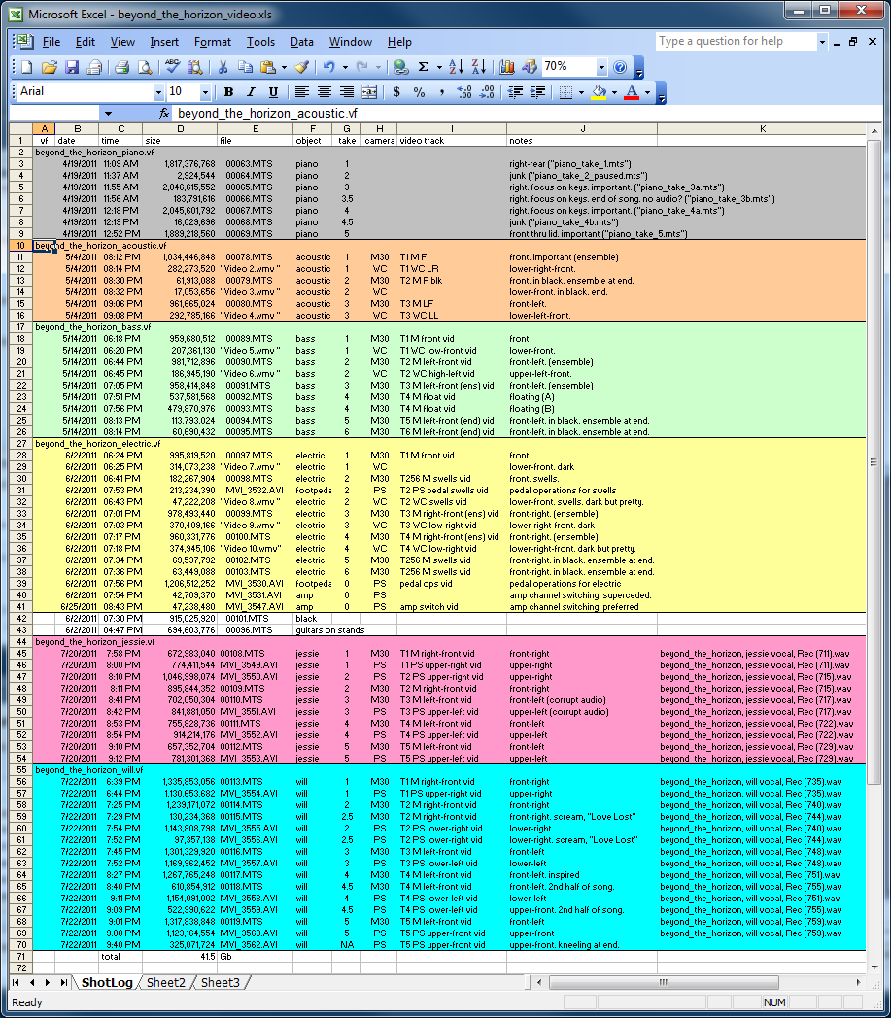Open the Font name dropdown showing Arial
This screenshot has height=1018, width=891.
point(158,92)
